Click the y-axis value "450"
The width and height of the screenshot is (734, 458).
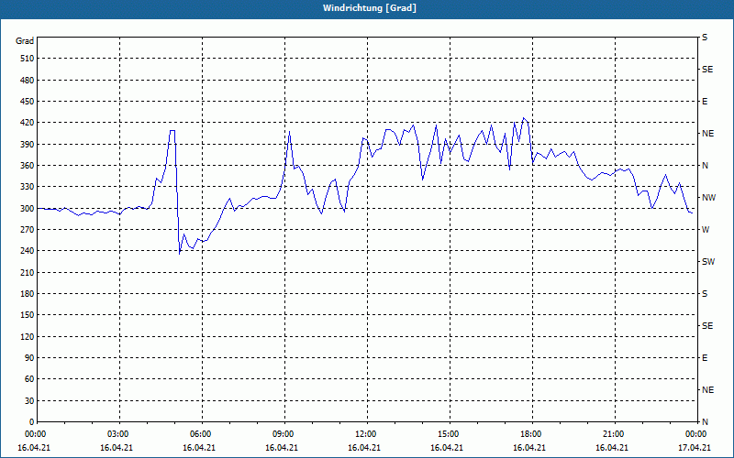28,102
